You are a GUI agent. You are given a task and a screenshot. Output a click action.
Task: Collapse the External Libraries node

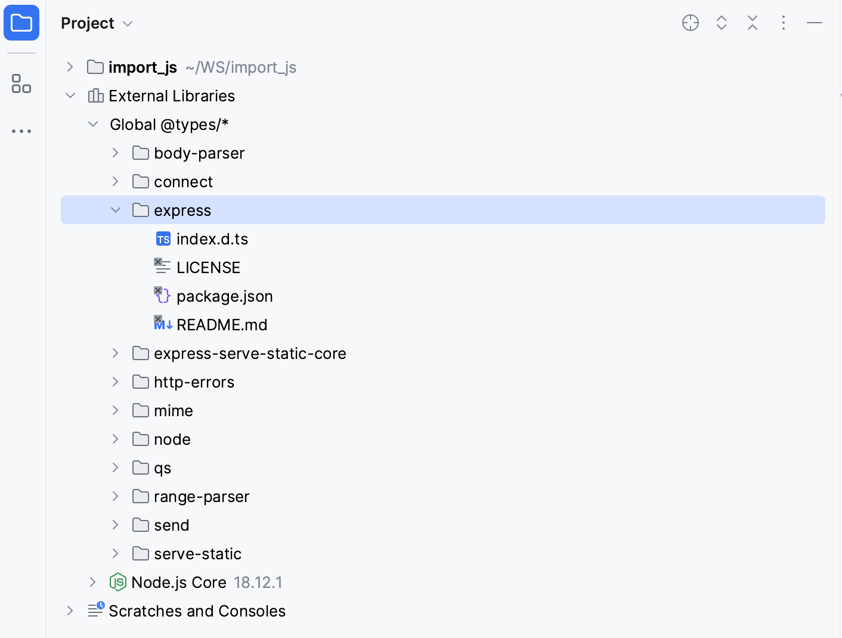click(x=70, y=95)
